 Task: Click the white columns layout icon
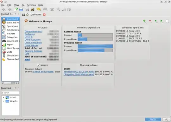[x=167, y=21]
